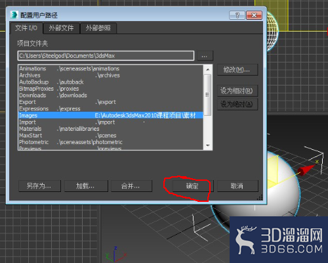The image size is (328, 263).
Task: Click the 设为相对(R) button
Action: click(x=237, y=91)
